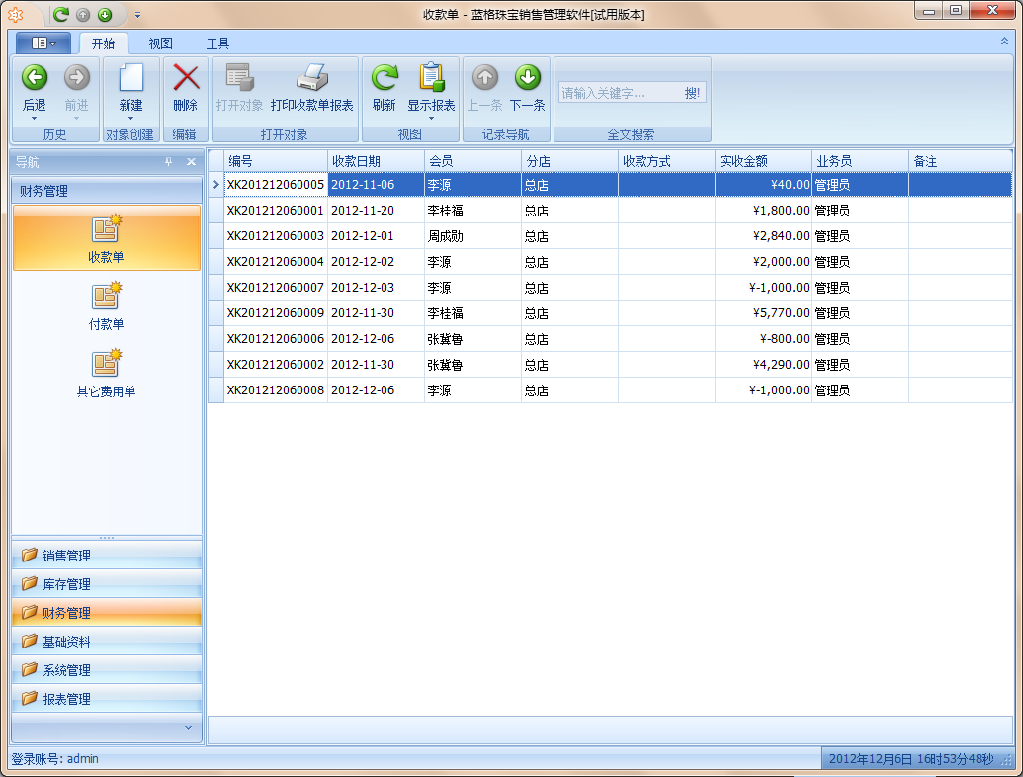This screenshot has width=1023, height=777.
Task: Click the greyed Forward (前进) arrow icon
Action: coord(77,78)
